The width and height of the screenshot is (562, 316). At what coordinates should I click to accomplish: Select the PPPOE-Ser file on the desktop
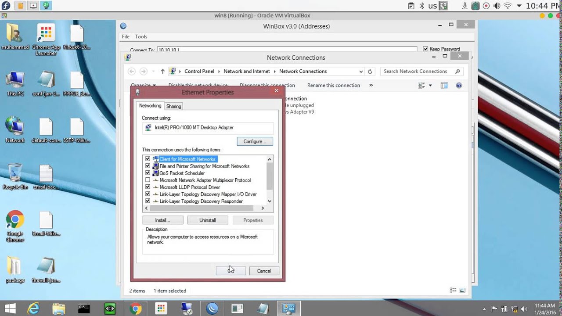click(77, 83)
